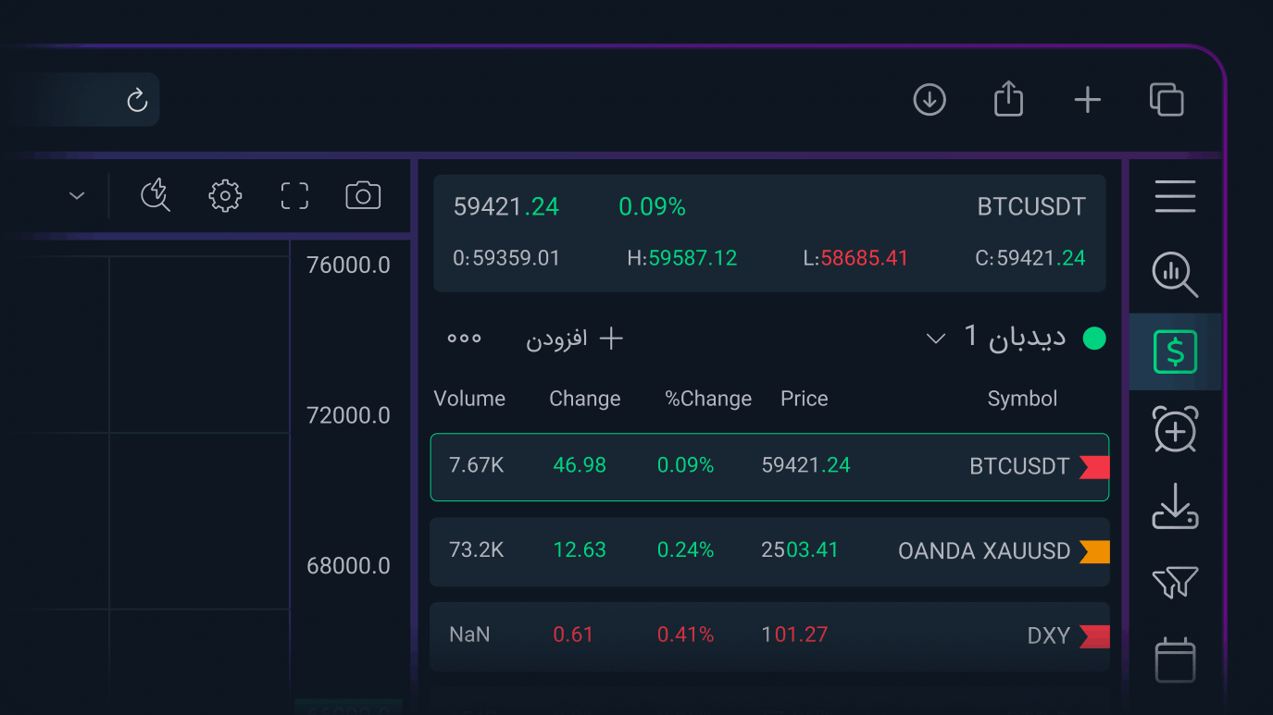Viewport: 1273px width, 715px height.
Task: Expand the دیدبان 1 watchlist dropdown
Action: pyautogui.click(x=936, y=339)
